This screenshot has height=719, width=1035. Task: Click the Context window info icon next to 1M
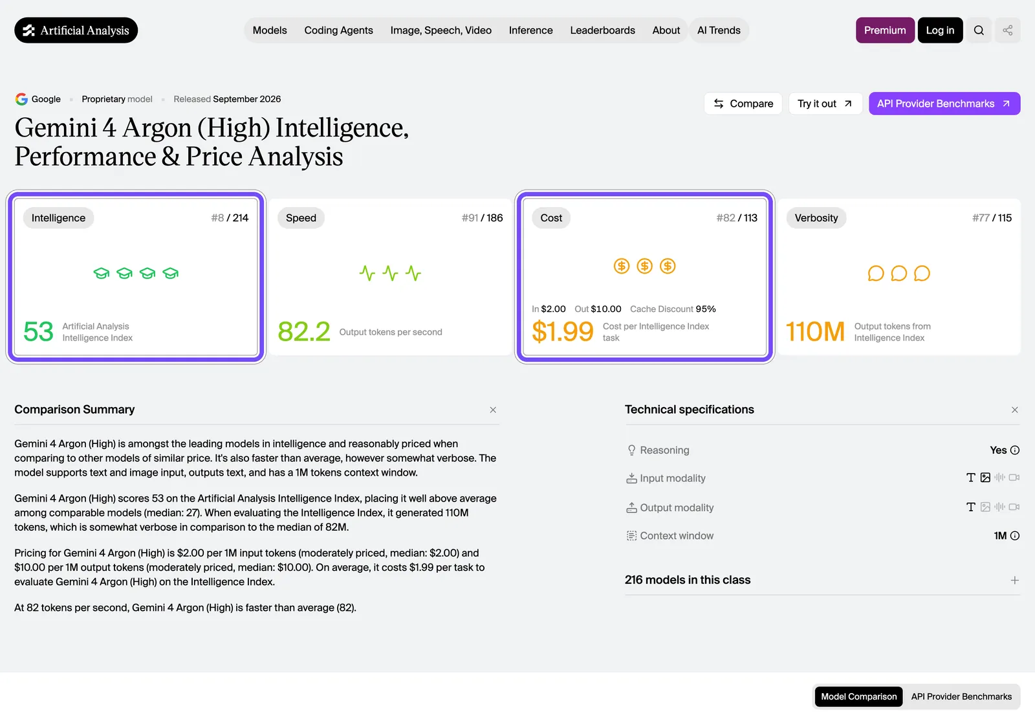click(x=1015, y=536)
